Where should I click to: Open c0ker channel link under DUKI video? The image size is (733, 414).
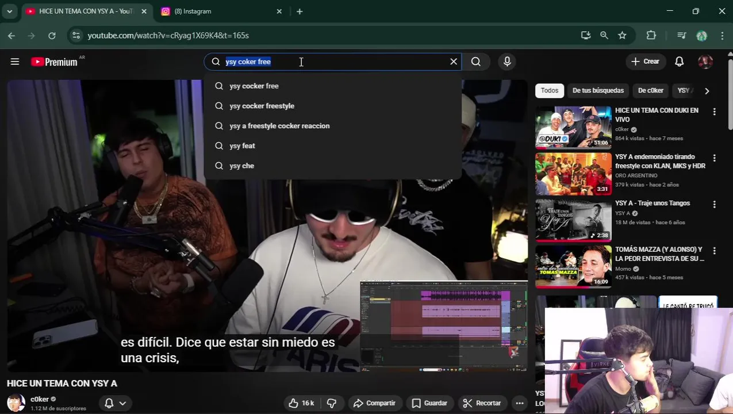[622, 129]
